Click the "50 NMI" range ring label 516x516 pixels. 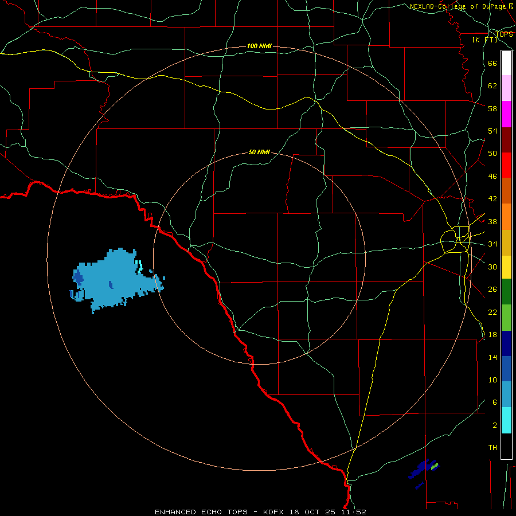[x=259, y=152]
